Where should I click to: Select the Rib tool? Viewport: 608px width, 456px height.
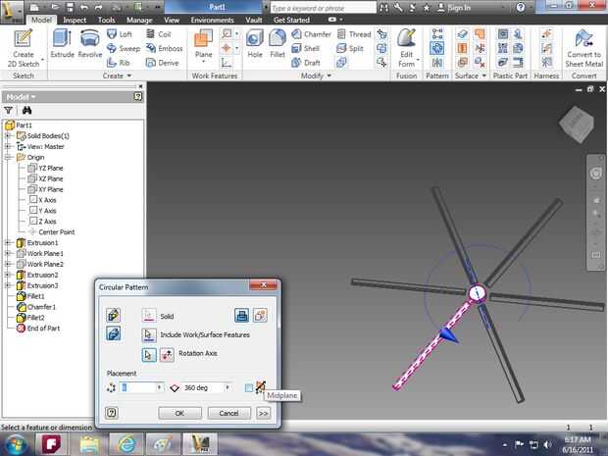(x=119, y=63)
